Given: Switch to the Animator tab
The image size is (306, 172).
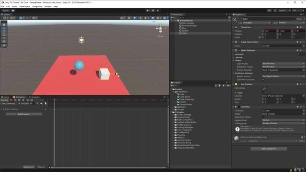Looking at the screenshot, I should (x=34, y=97).
